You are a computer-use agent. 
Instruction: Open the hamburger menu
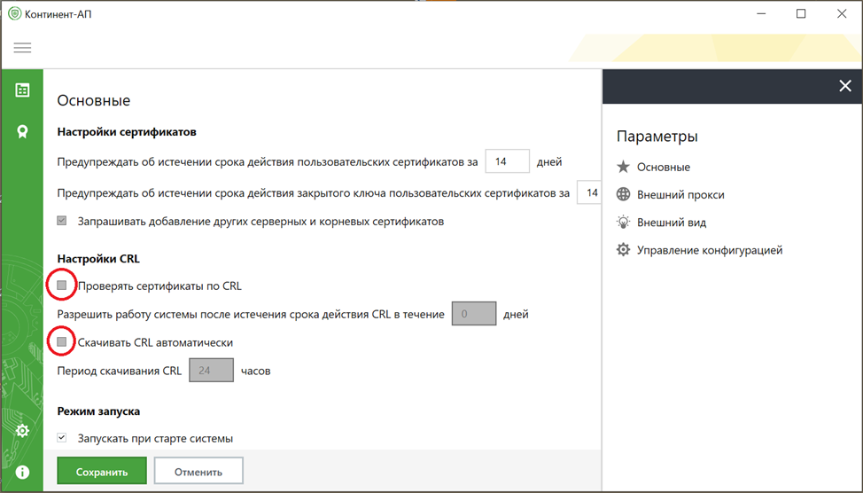(22, 48)
